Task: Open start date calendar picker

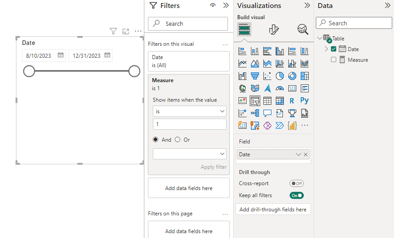Action: [x=60, y=55]
